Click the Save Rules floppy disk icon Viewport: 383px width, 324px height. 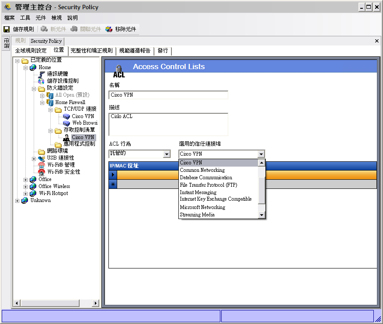pyautogui.click(x=7, y=29)
